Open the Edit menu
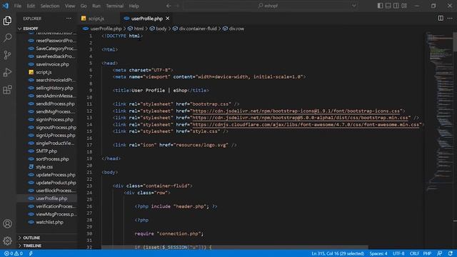 point(31,6)
